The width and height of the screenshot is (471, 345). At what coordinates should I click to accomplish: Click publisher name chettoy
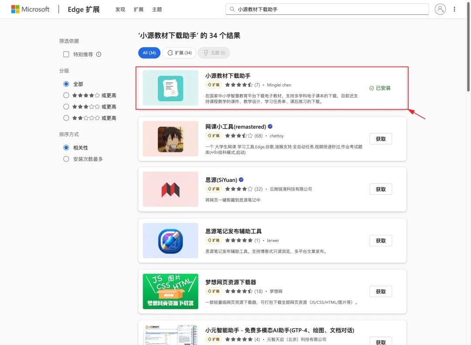[x=276, y=136]
